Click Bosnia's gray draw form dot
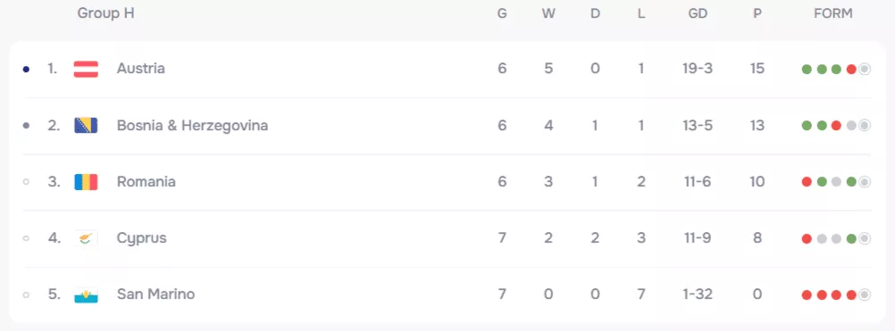The image size is (895, 331). [x=851, y=126]
